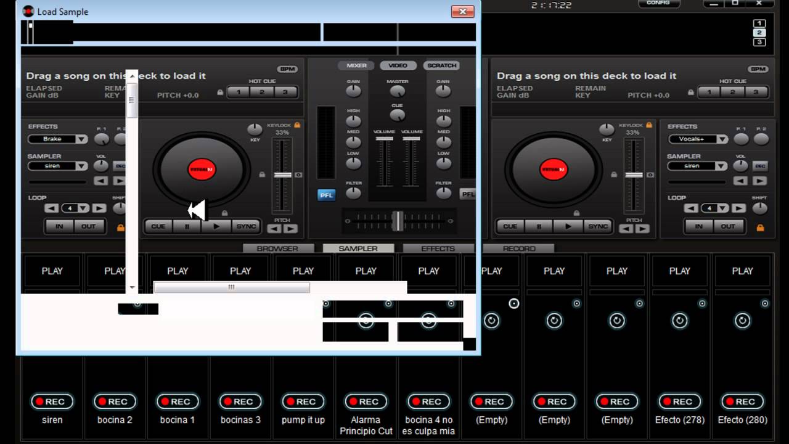Viewport: 789px width, 444px height.
Task: Click the right deck pitch slider handle
Action: (x=634, y=175)
